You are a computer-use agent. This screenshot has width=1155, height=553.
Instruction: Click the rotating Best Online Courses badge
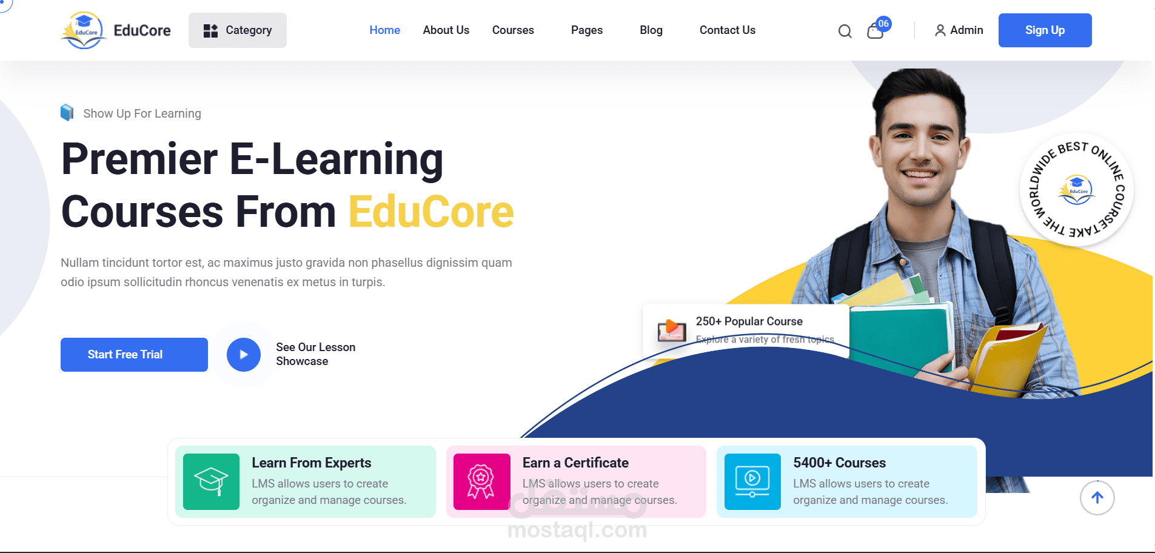(1077, 189)
